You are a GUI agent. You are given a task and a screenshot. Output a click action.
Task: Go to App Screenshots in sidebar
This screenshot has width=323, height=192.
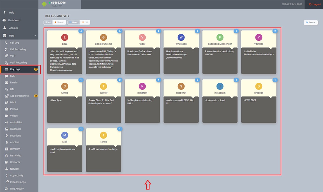click(x=19, y=96)
